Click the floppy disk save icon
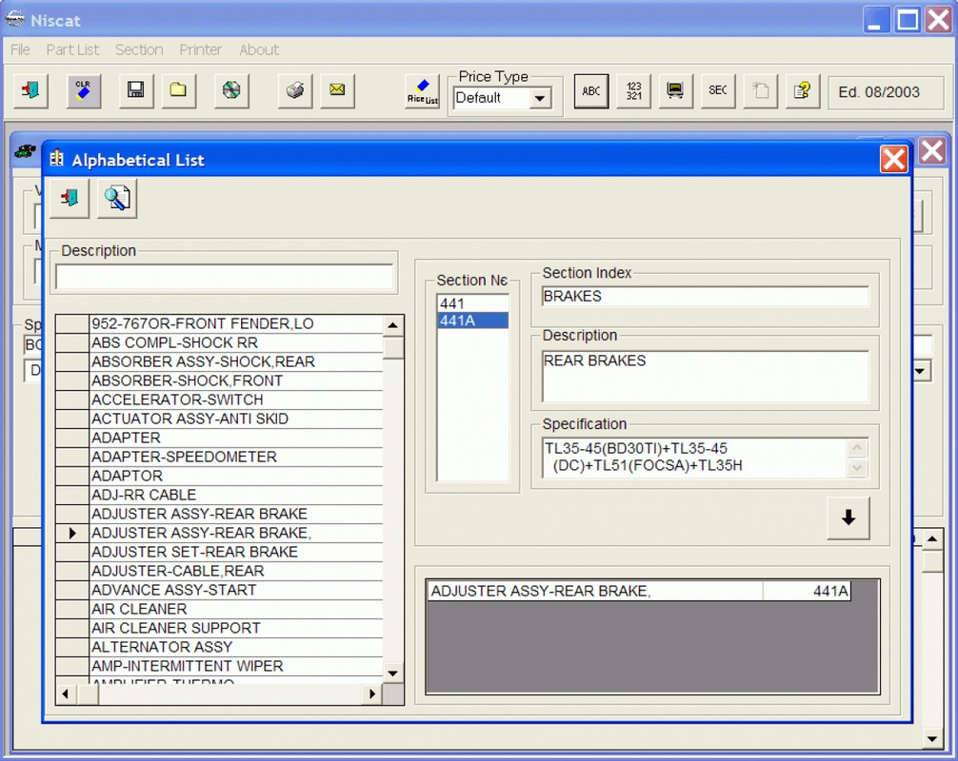Image resolution: width=958 pixels, height=761 pixels. [x=135, y=91]
